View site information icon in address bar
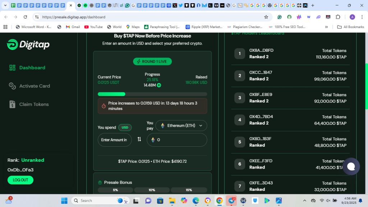Image resolution: width=368 pixels, height=207 pixels. click(37, 17)
